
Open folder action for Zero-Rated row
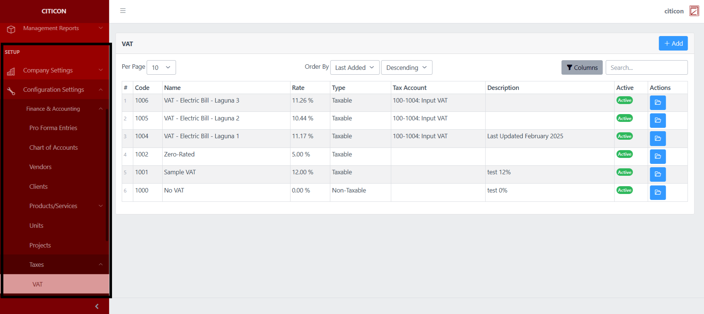pos(657,156)
